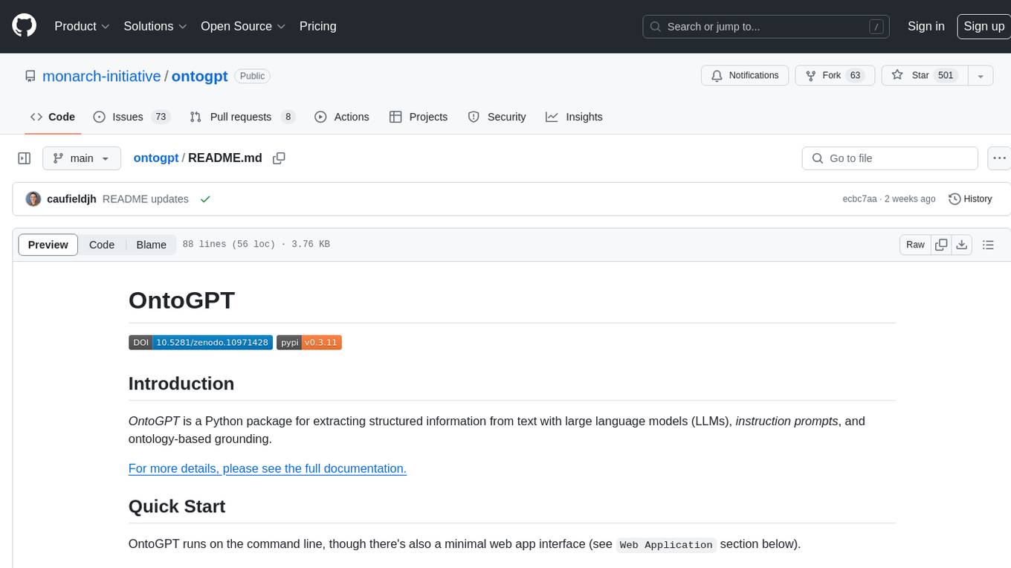This screenshot has width=1011, height=568.
Task: Open caufieldjh's avatar
Action: (x=33, y=199)
